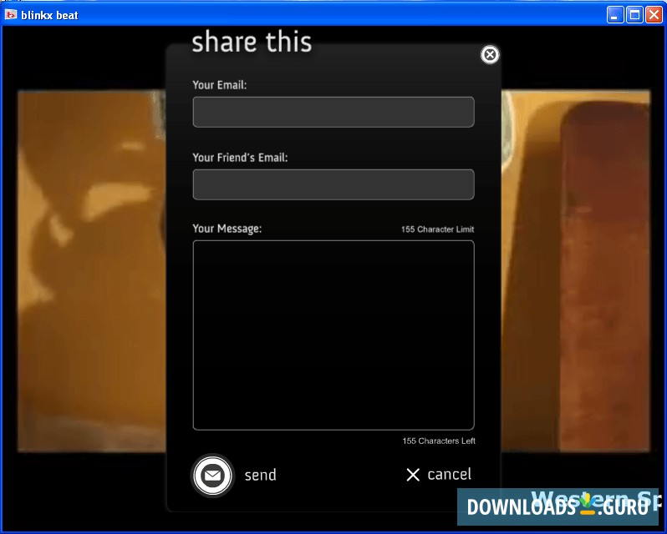Click the send text label

point(260,475)
